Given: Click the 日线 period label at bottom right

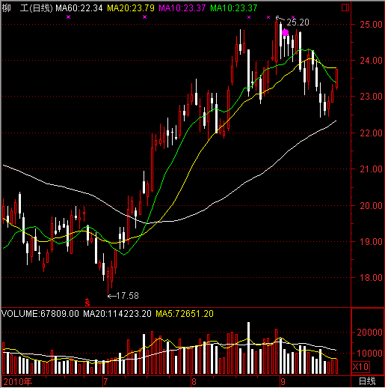Looking at the screenshot, I should coord(367,381).
